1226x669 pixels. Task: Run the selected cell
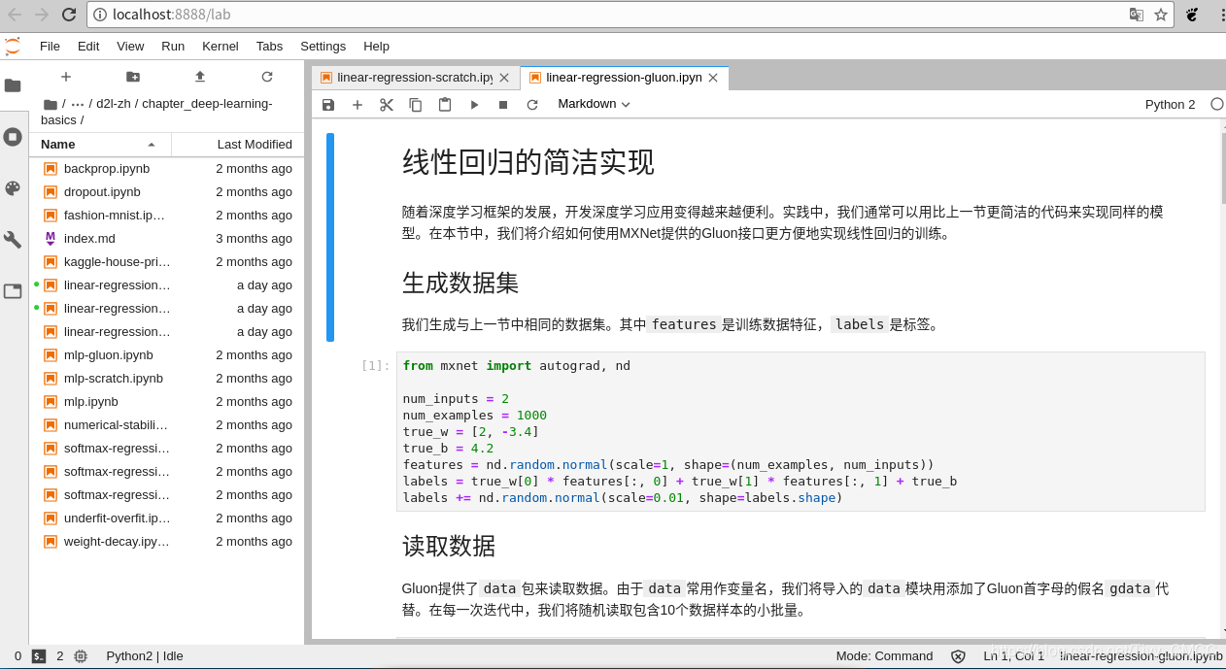point(474,105)
